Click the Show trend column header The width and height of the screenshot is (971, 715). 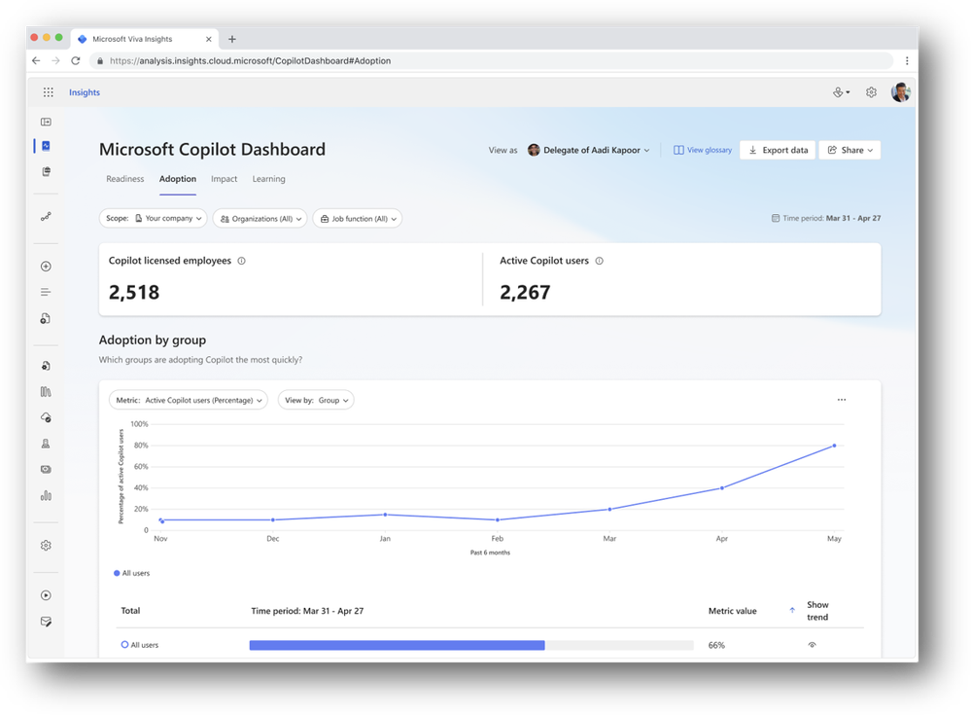[x=817, y=611]
